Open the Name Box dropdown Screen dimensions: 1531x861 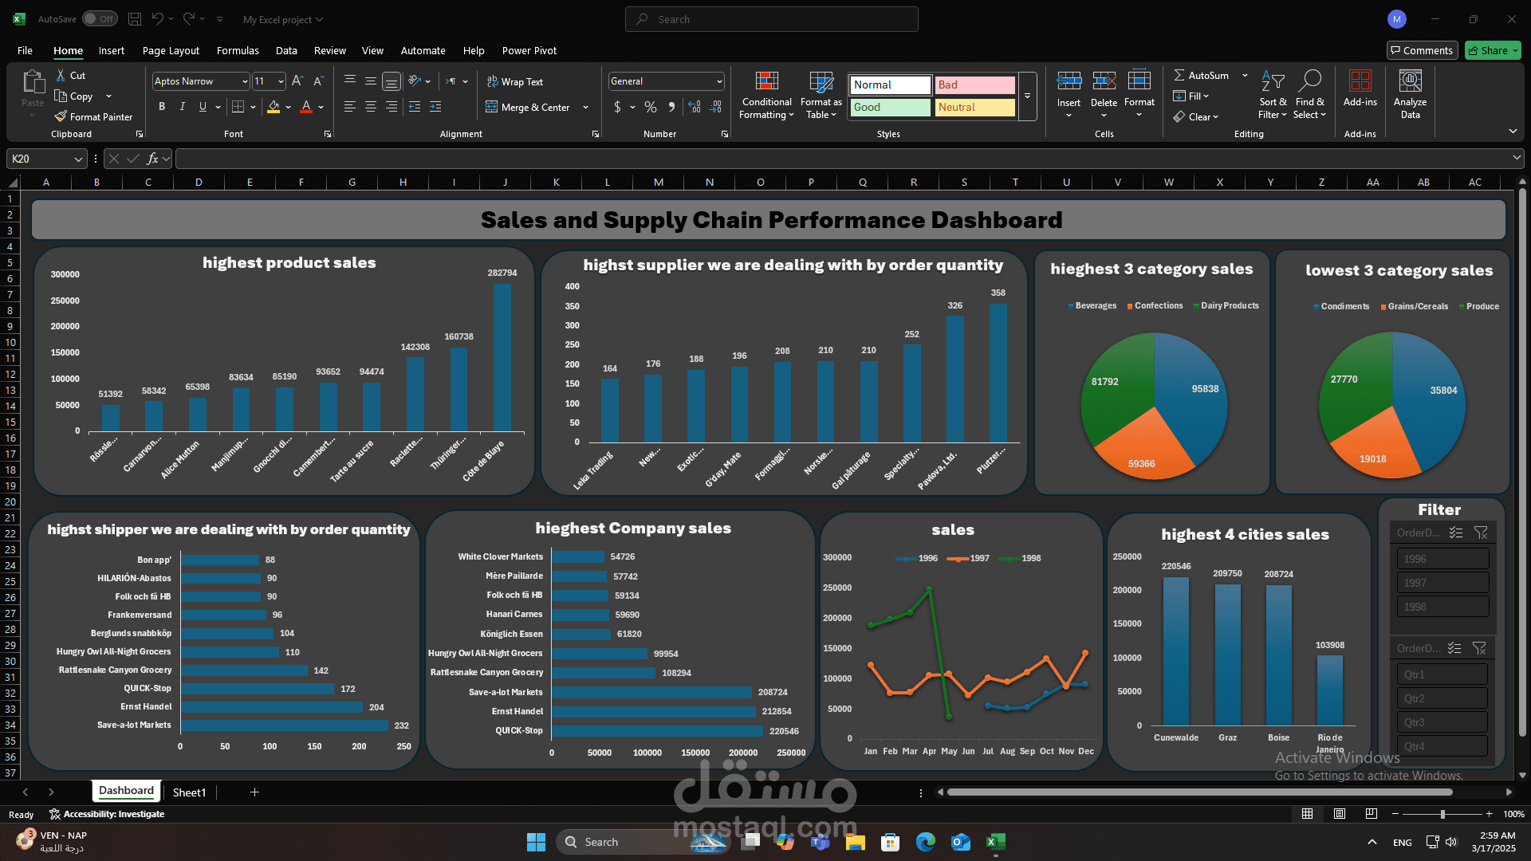point(78,159)
